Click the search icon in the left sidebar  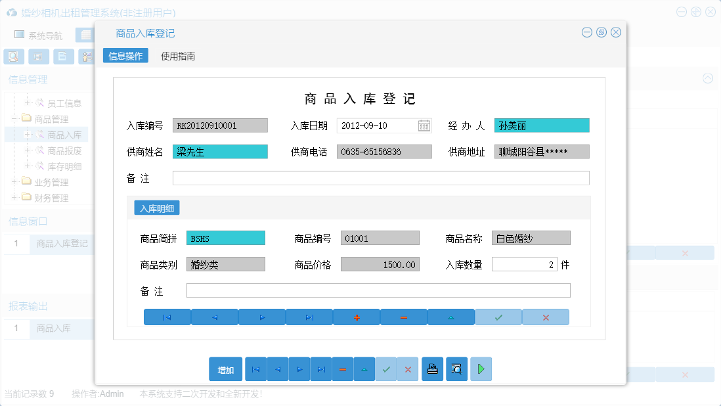point(13,56)
